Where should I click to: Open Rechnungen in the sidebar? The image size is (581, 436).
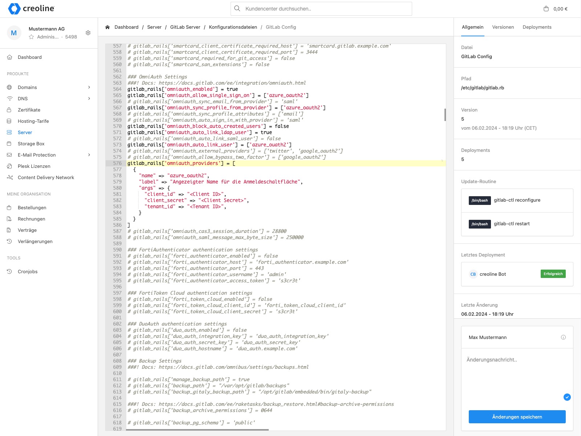pos(32,219)
